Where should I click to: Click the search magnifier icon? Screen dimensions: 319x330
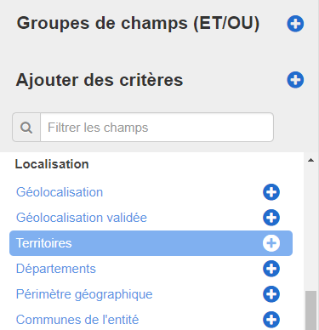click(26, 128)
